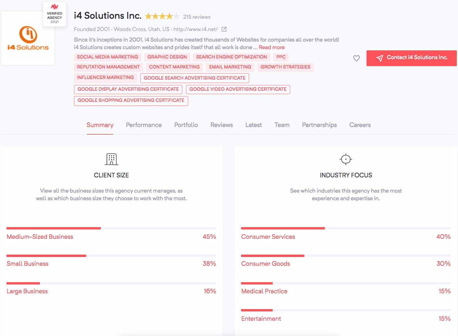Click the CLIENT SIZE heading
This screenshot has width=458, height=336.
click(111, 175)
